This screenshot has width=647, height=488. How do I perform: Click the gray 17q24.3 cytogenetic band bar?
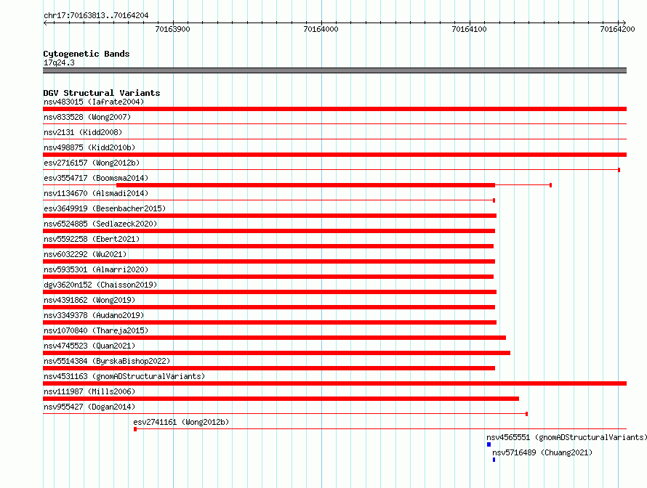click(334, 70)
